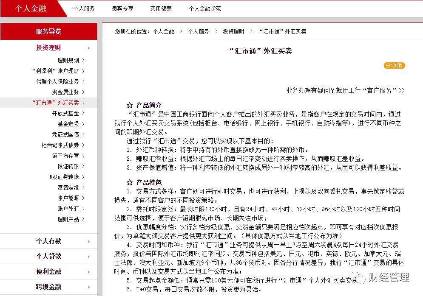This screenshot has width=423, height=296.
Task: Click the red chevron beside "汇市通"外汇买卖
Action: (83, 103)
